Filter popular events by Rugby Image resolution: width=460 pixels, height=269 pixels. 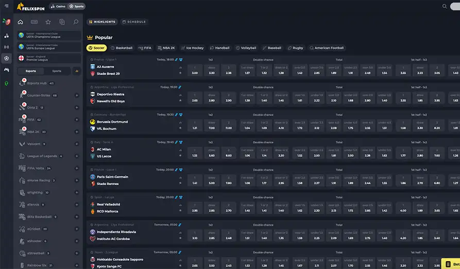[296, 48]
